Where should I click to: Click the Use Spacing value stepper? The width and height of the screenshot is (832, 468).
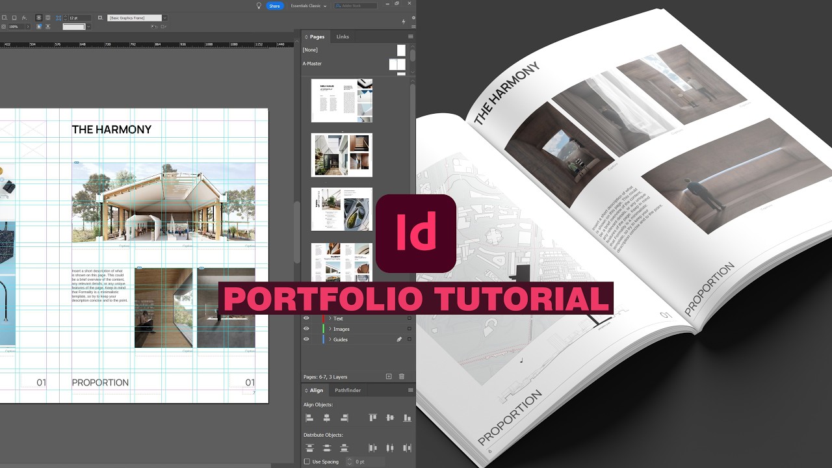[349, 461]
